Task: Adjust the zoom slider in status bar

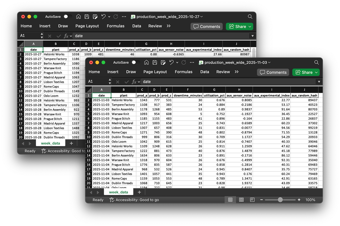Action: [x=280, y=200]
